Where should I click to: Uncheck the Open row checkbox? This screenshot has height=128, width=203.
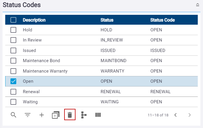click(x=13, y=81)
